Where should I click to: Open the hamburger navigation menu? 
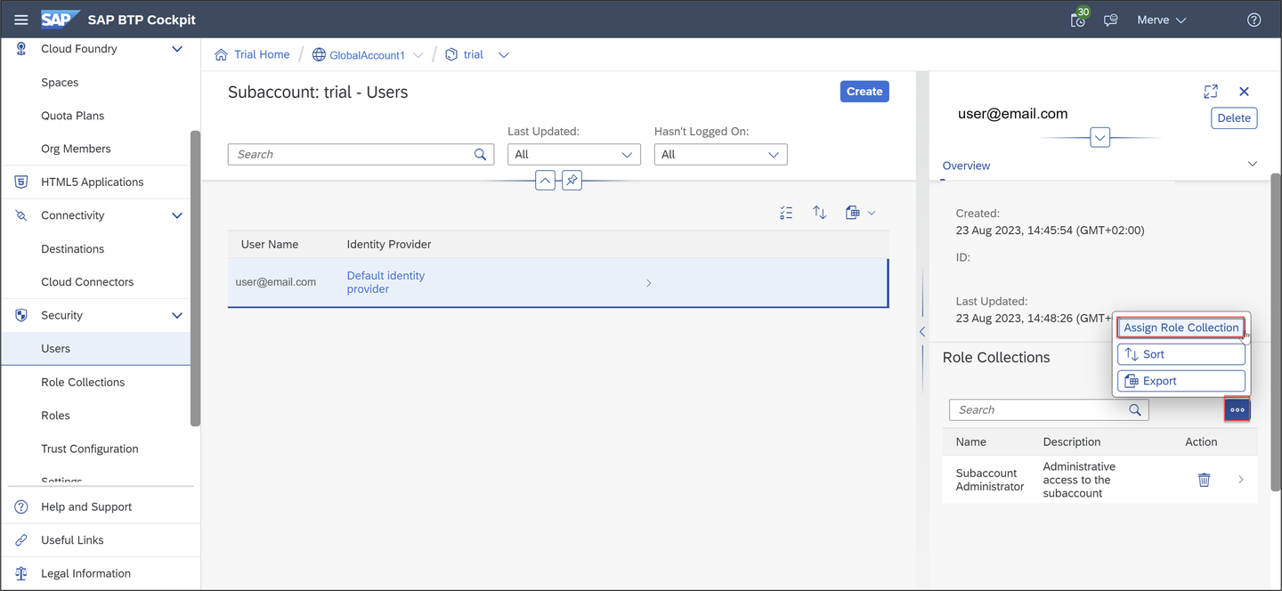pyautogui.click(x=21, y=20)
